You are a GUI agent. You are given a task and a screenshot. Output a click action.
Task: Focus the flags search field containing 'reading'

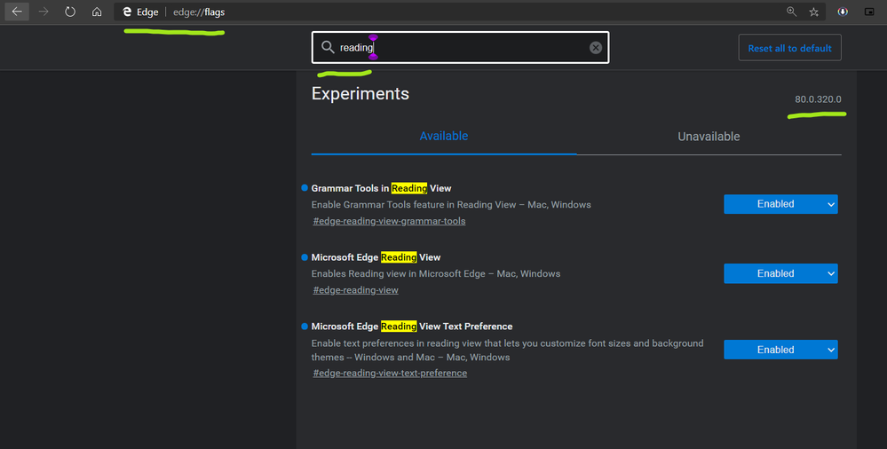pyautogui.click(x=460, y=48)
